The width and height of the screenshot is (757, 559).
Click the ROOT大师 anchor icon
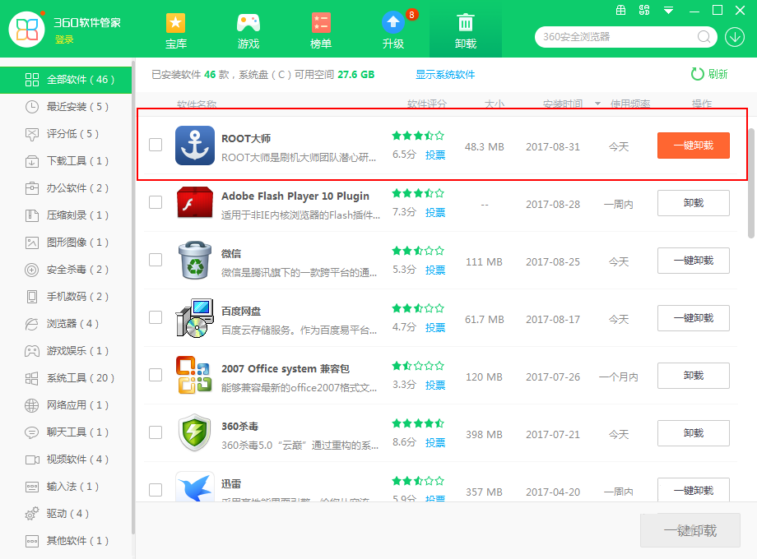point(194,146)
